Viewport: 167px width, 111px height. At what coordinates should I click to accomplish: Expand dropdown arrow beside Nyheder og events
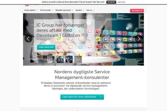point(73,10)
